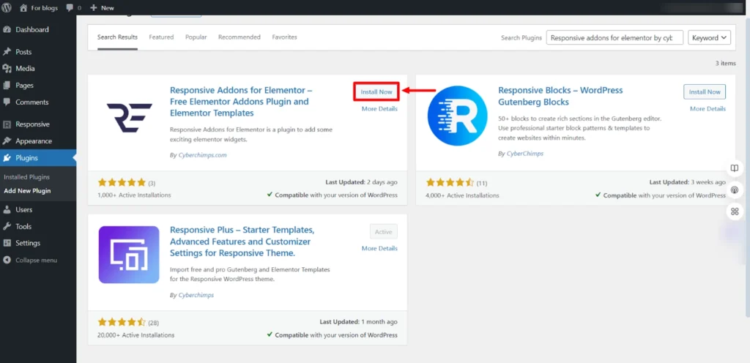Switch to the Featured tab
Image resolution: width=750 pixels, height=363 pixels.
coord(161,37)
